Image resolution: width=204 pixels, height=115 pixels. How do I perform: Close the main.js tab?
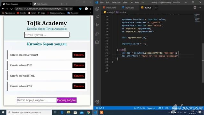[x=156, y=8]
